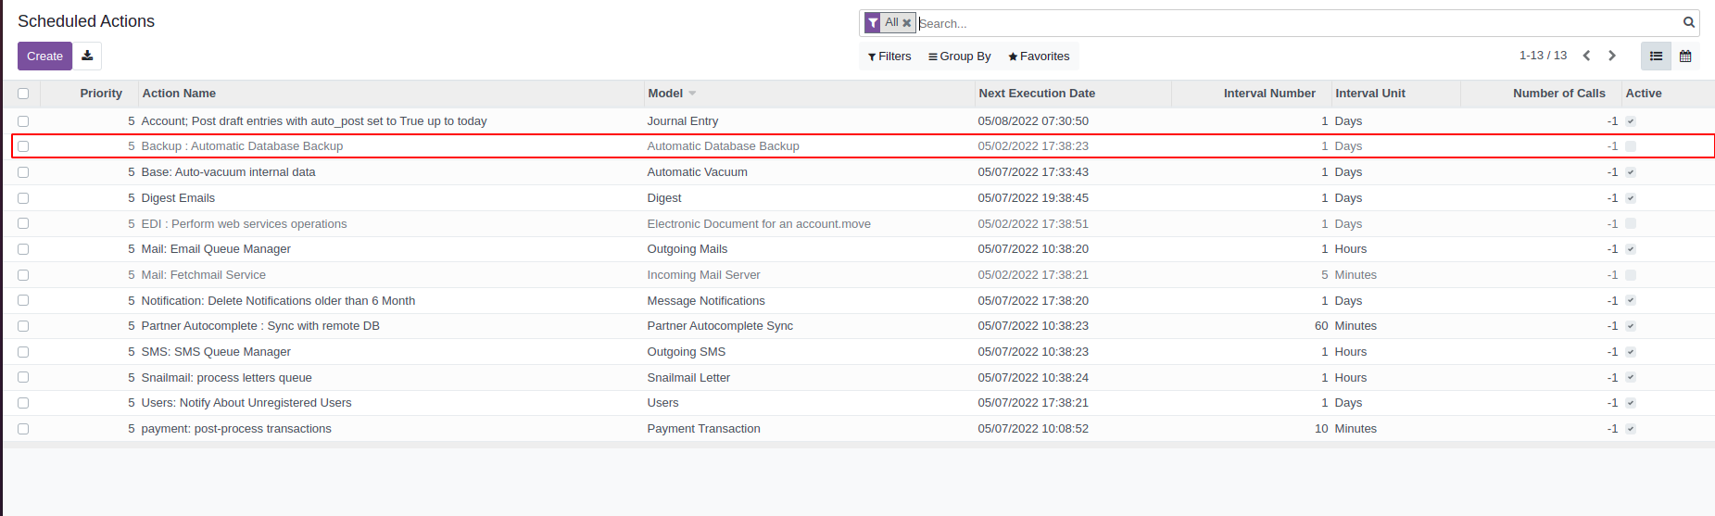
Task: Click the 'Incoming Mail Server' model cell
Action: click(703, 275)
